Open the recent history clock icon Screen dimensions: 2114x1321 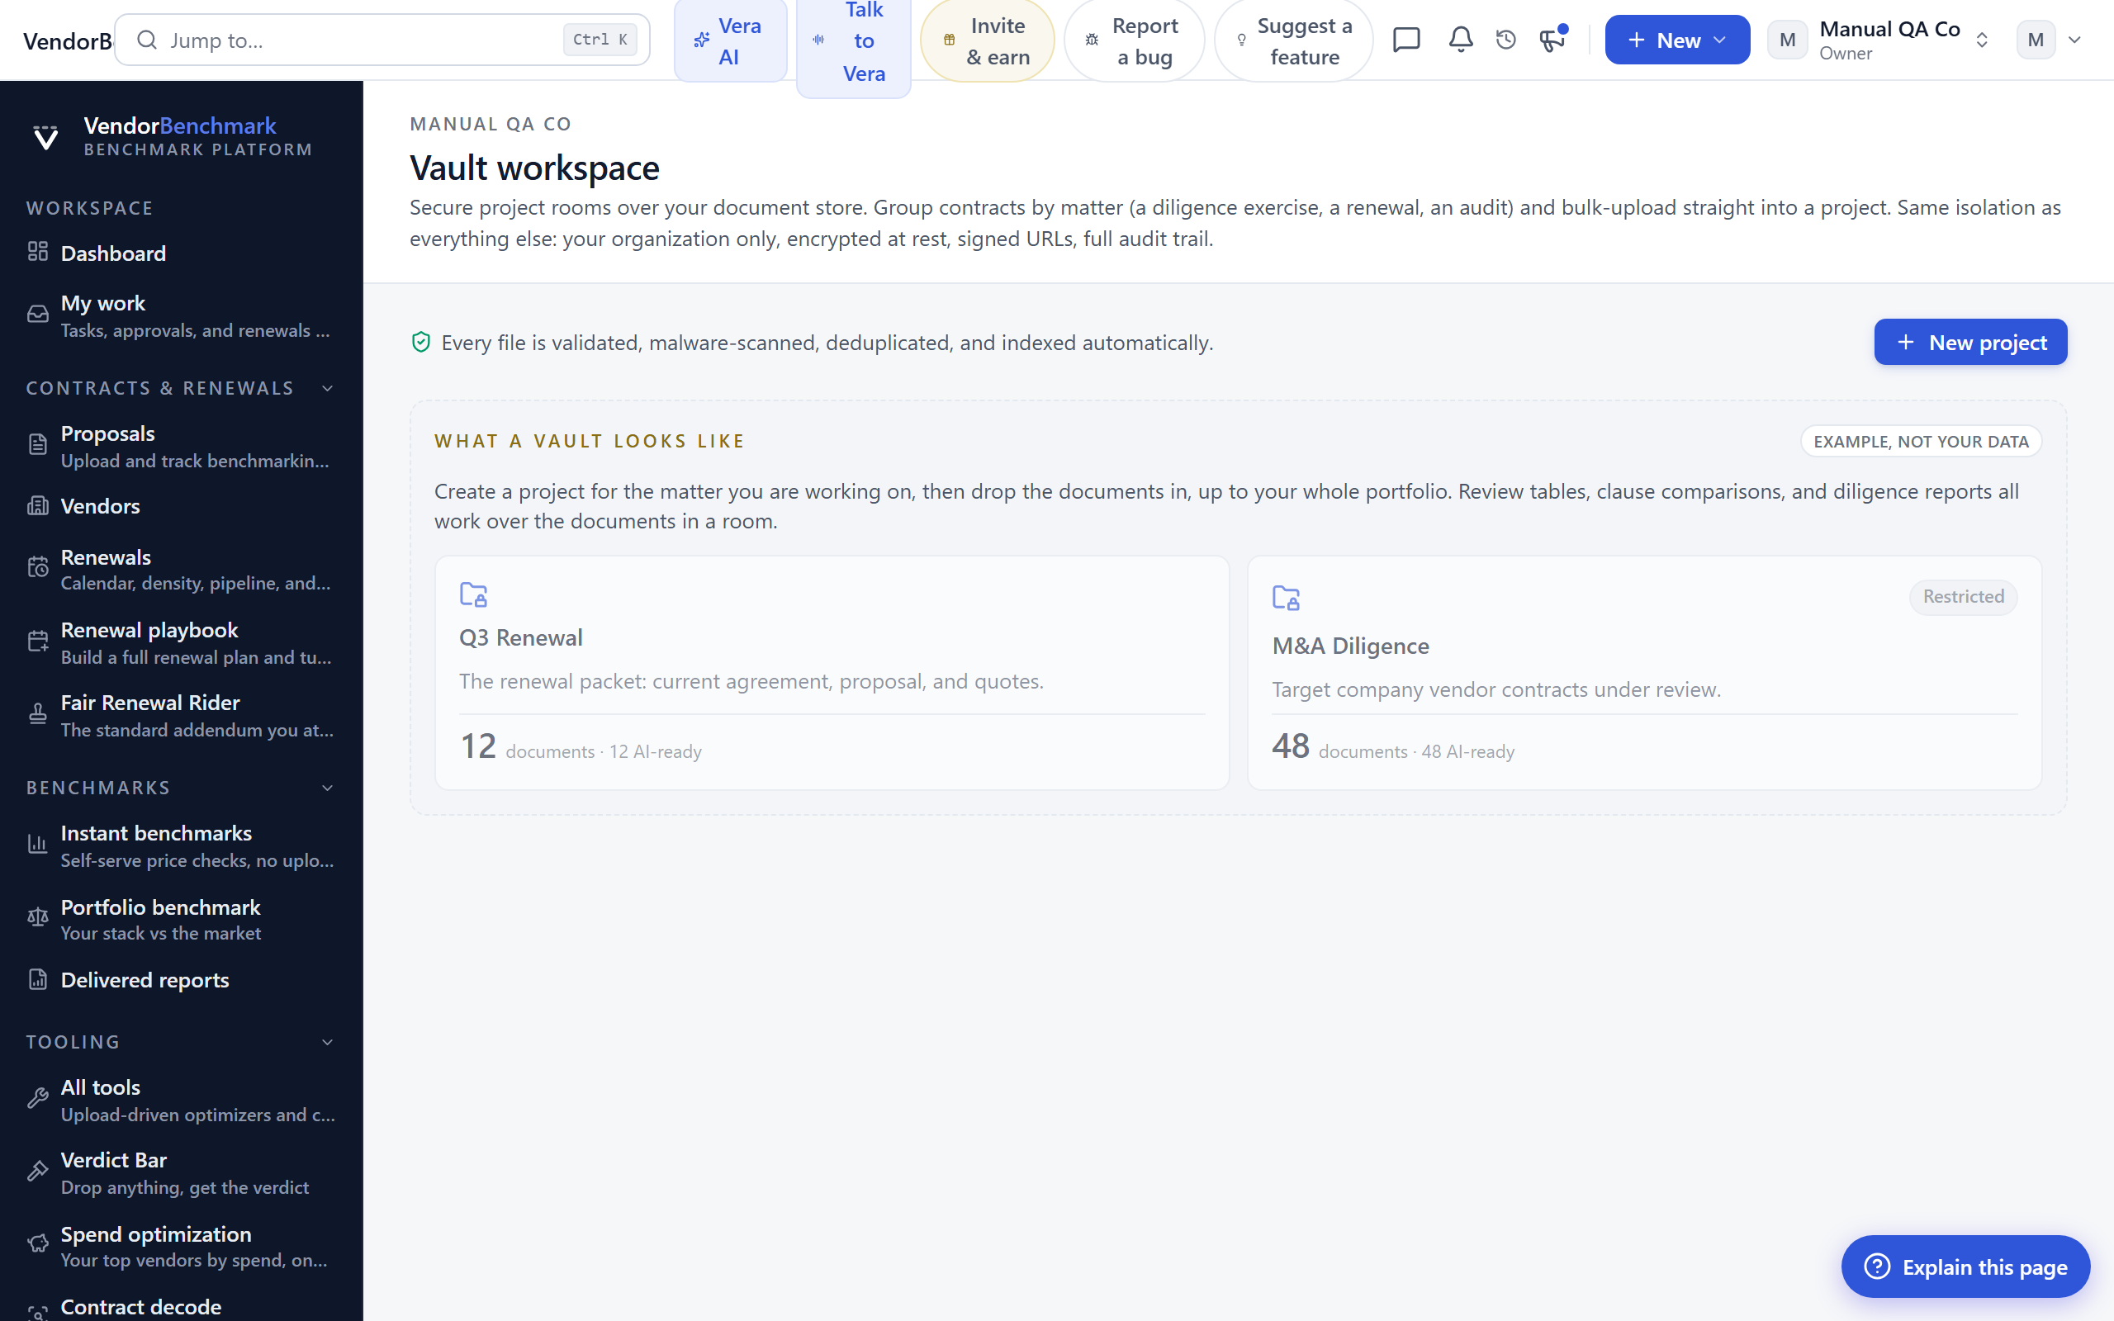pyautogui.click(x=1506, y=40)
